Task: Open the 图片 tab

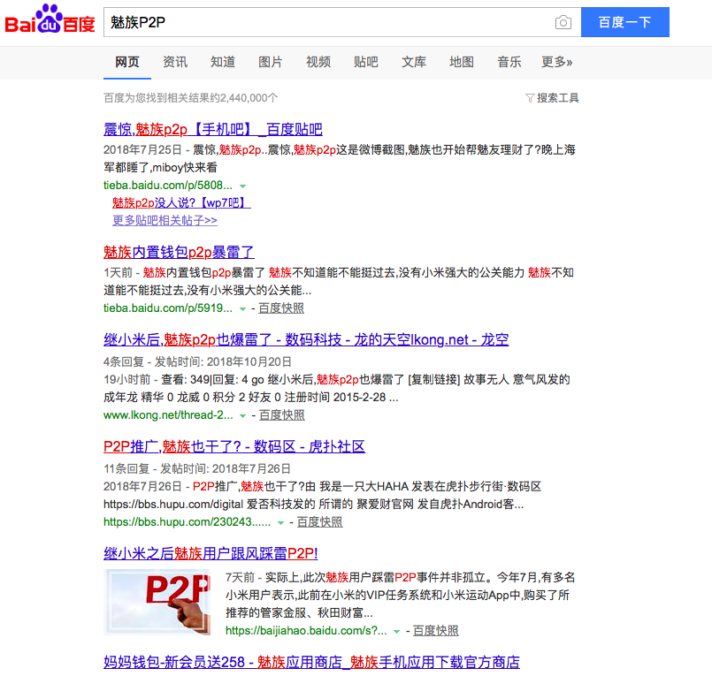Action: [271, 62]
